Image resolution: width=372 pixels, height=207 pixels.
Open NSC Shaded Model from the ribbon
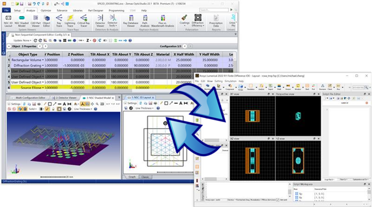(x=22, y=21)
